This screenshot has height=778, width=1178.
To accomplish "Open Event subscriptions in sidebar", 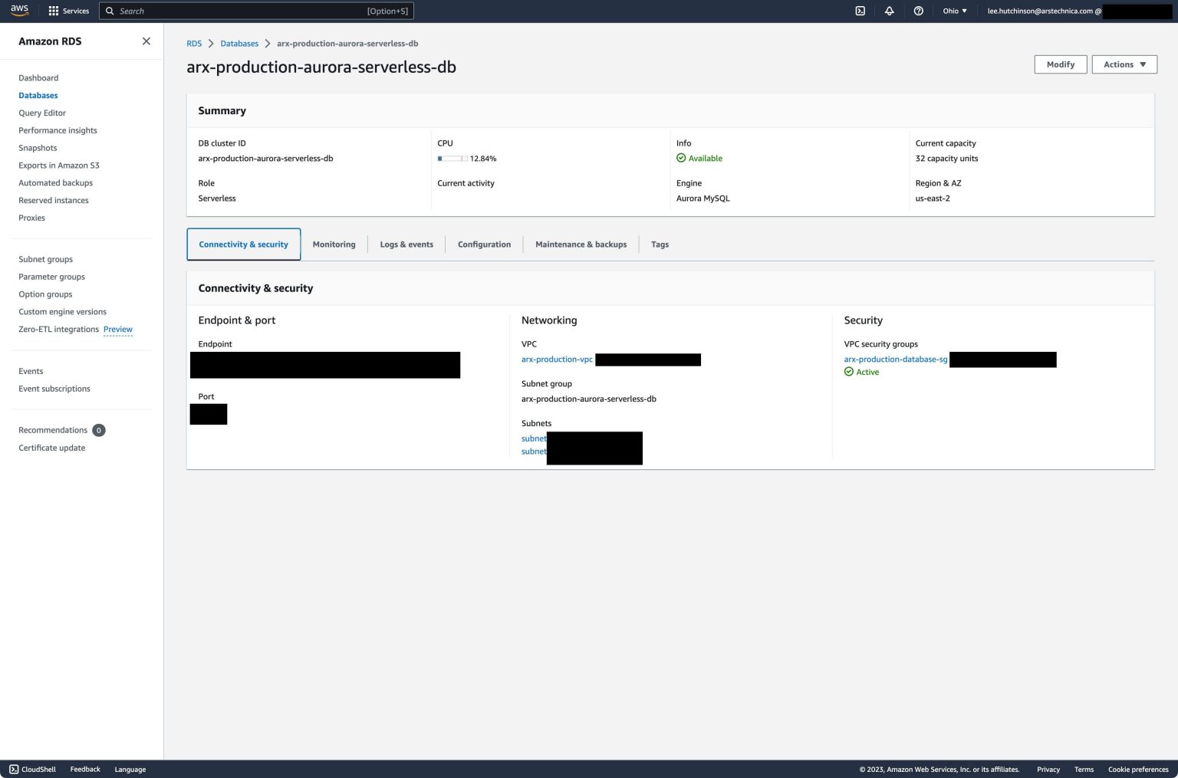I will (x=54, y=389).
